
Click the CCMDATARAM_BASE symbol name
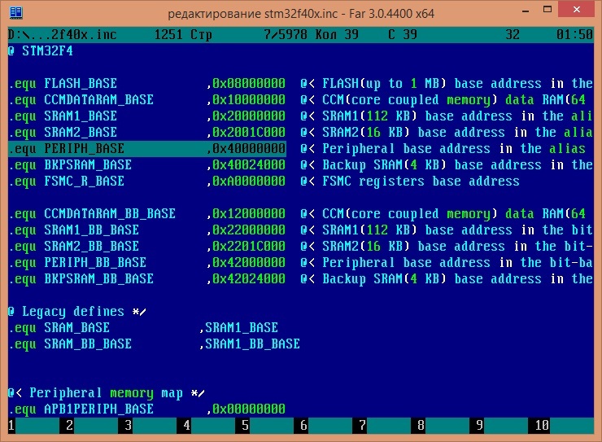point(98,100)
